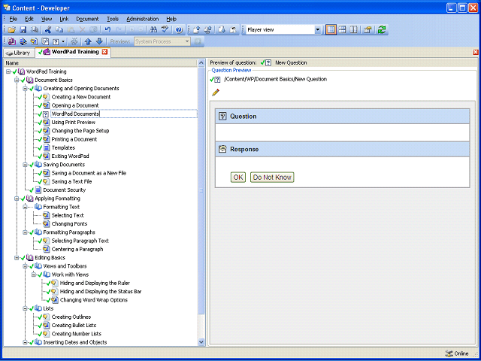
Task: Click the Link Section blue book icon
Action: [x=23, y=41]
